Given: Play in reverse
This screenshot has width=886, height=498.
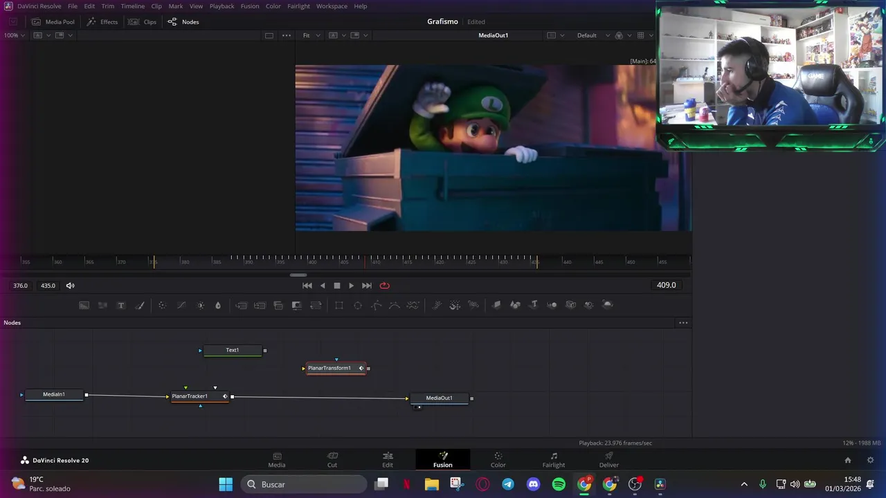Looking at the screenshot, I should 323,286.
